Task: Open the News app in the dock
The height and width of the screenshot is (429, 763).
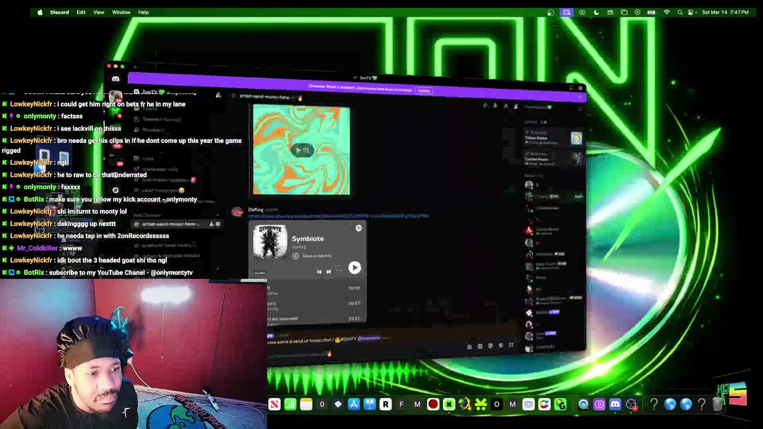Action: 274,405
